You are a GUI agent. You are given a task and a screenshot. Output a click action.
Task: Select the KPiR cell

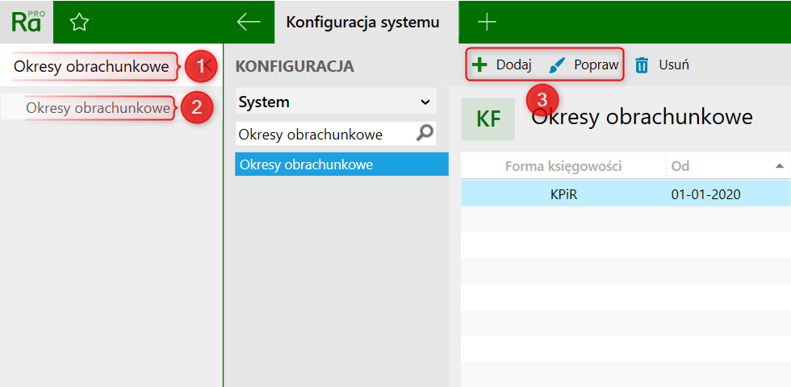tap(563, 194)
